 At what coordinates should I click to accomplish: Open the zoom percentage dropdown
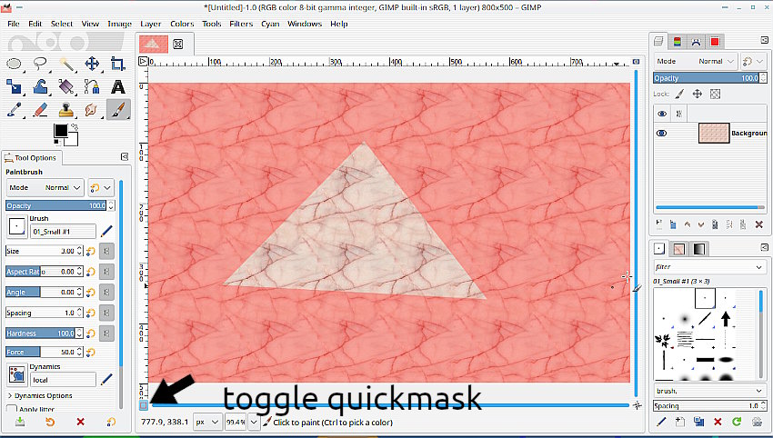254,423
